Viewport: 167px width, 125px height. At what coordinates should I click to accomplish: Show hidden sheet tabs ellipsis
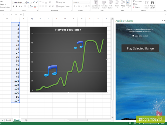point(2,120)
